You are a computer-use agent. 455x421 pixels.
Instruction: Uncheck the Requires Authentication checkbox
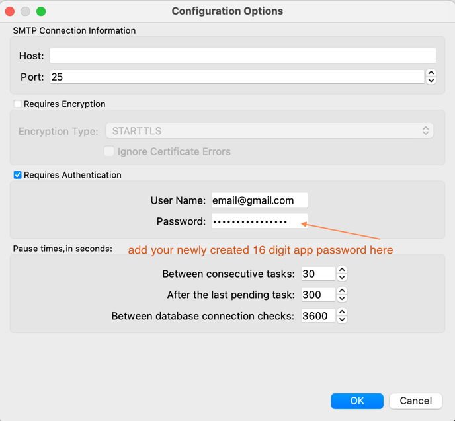[x=18, y=175]
